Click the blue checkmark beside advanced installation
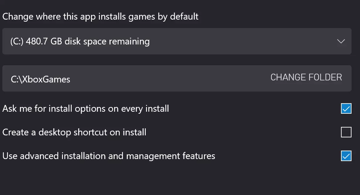The width and height of the screenshot is (360, 195). coord(346,156)
